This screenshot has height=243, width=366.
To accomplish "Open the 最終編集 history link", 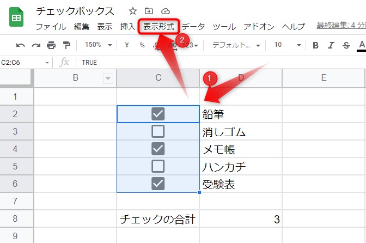I will tap(341, 25).
